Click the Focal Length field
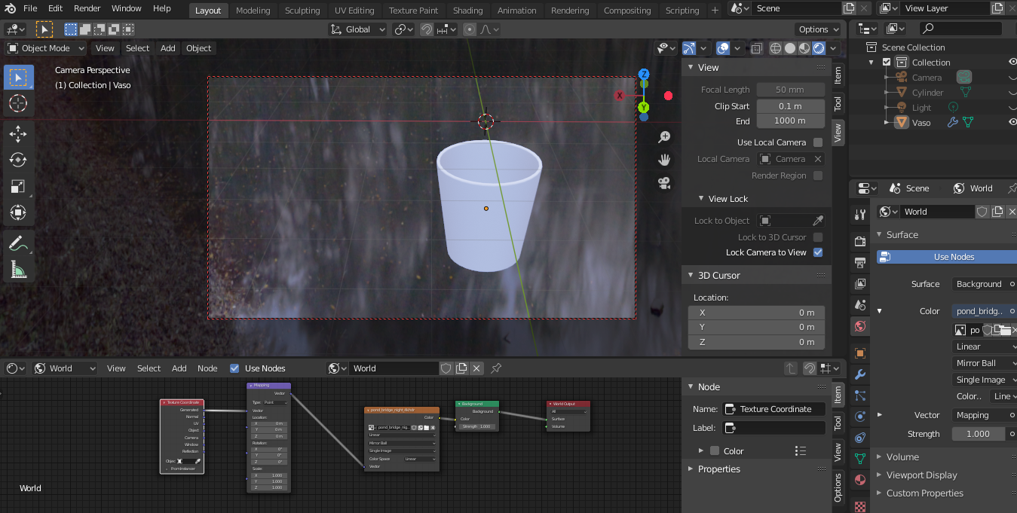The width and height of the screenshot is (1017, 513). point(790,90)
